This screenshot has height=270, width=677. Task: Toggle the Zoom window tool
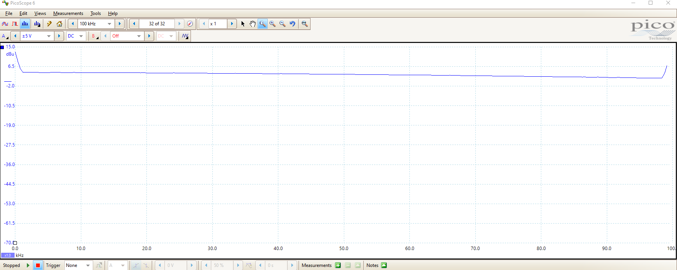pos(263,24)
